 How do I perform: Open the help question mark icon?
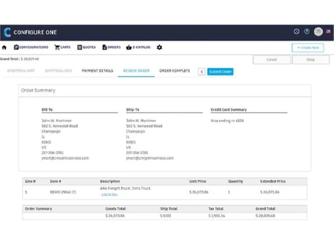click(307, 31)
